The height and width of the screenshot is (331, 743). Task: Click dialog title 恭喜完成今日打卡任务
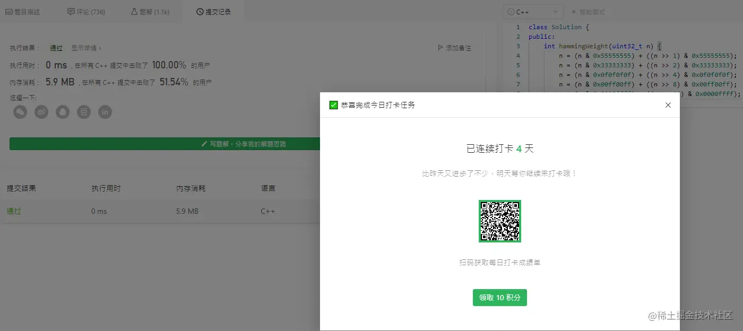click(x=378, y=105)
